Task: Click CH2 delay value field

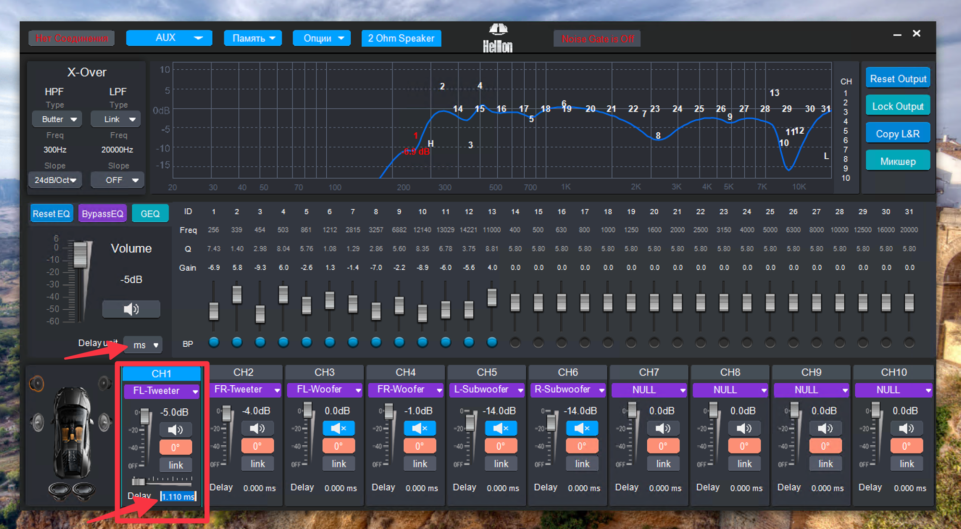Action: point(259,488)
